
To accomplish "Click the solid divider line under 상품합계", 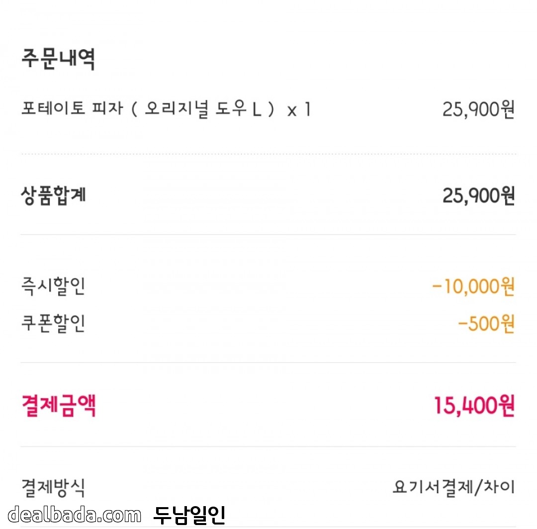I will (x=268, y=234).
